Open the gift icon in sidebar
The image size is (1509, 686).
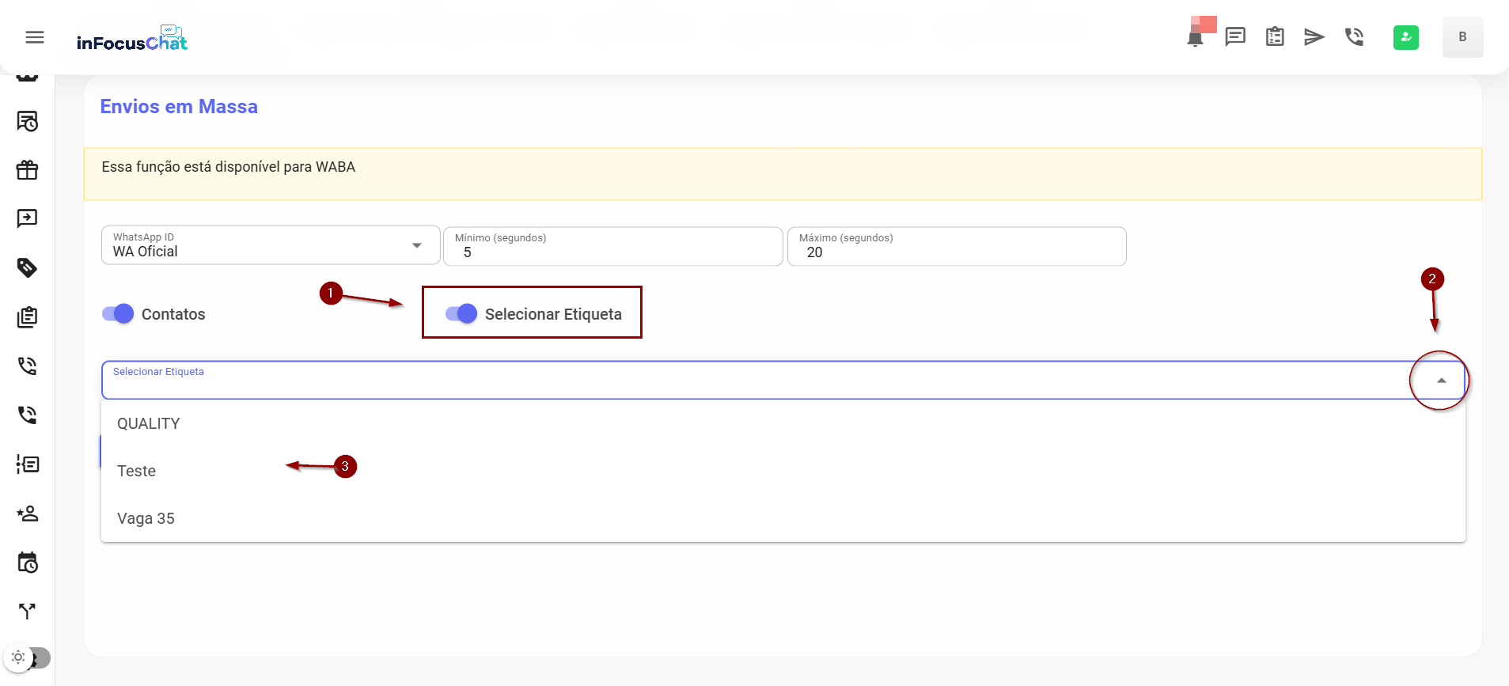click(28, 170)
